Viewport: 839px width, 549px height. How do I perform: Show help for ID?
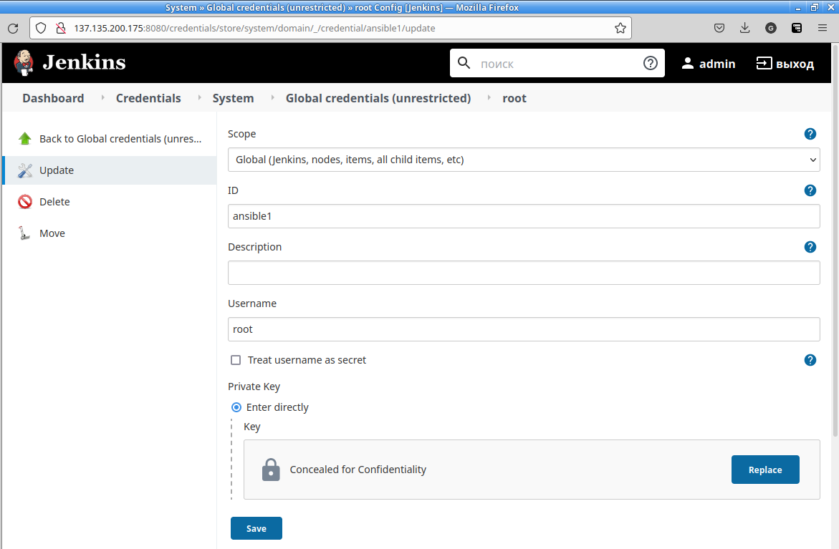(x=810, y=190)
